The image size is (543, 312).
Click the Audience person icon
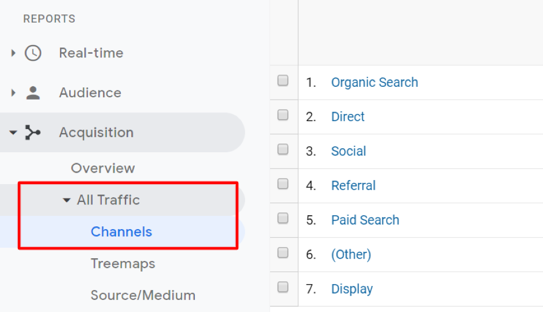[x=33, y=93]
